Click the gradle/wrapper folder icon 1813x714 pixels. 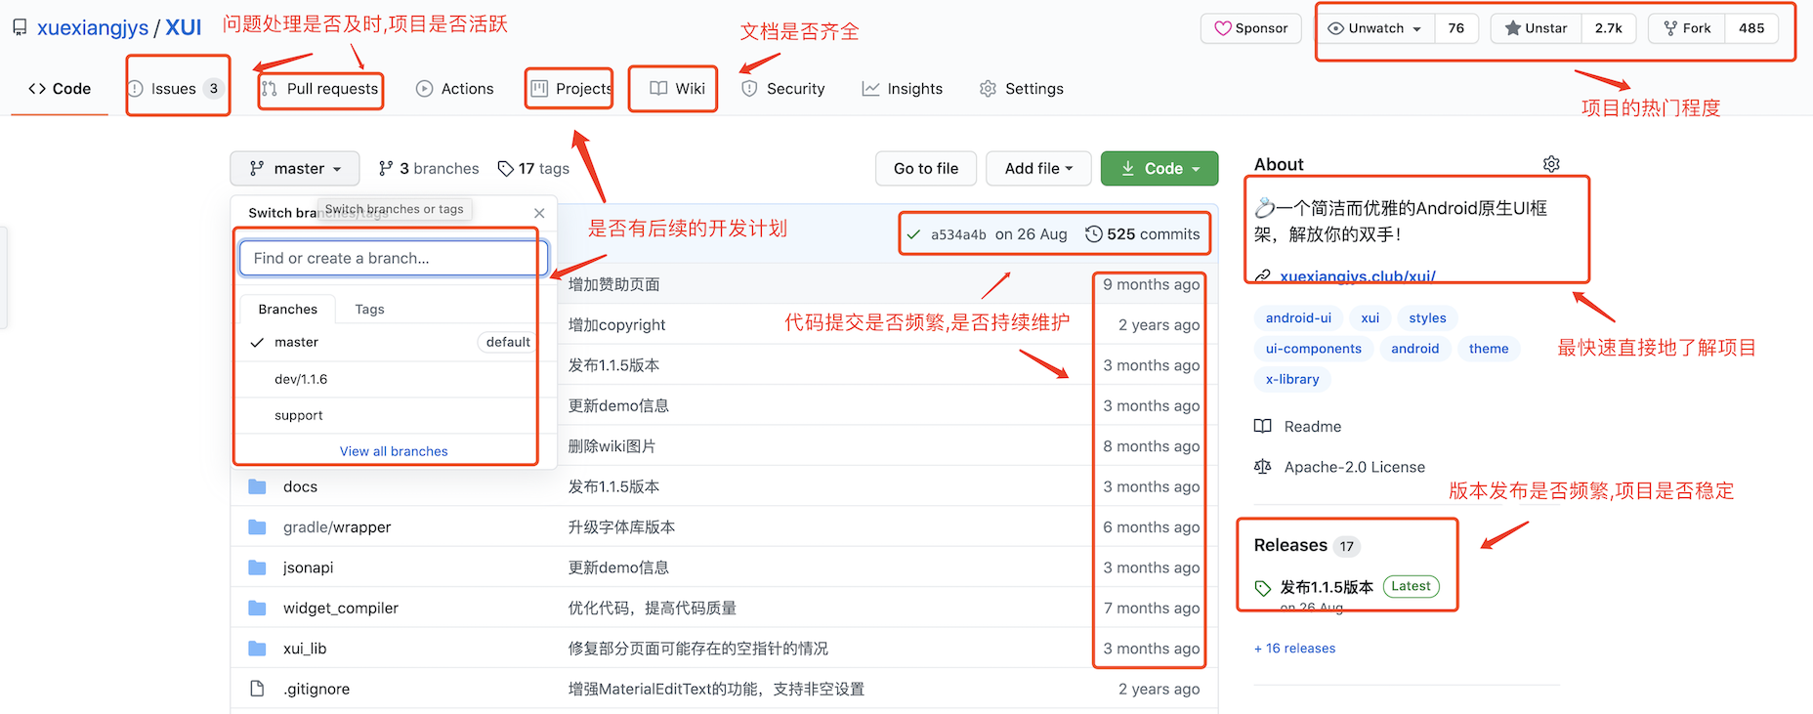tap(258, 527)
